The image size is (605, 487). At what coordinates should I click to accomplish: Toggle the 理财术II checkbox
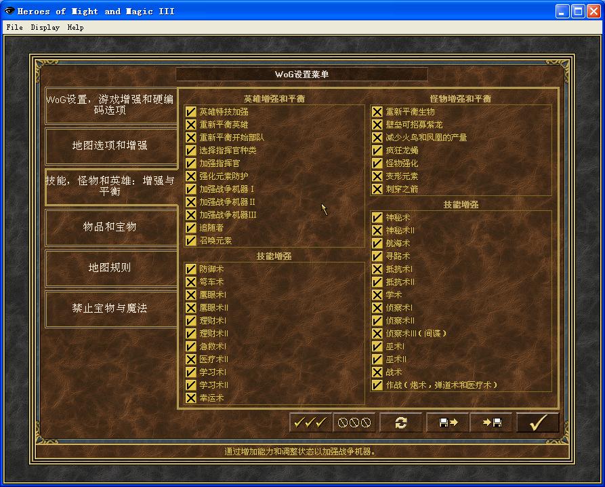pyautogui.click(x=190, y=334)
